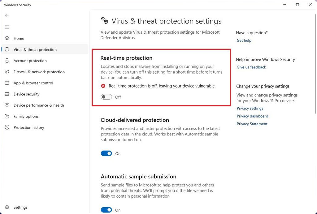The height and width of the screenshot is (214, 317).
Task: Turn off Automatic sample submission
Action: pos(106,210)
